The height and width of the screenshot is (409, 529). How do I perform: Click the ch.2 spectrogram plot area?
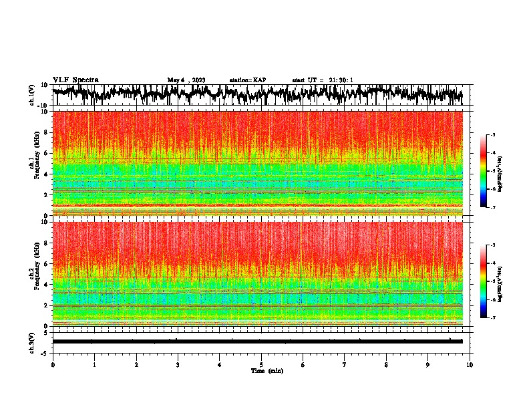(x=258, y=274)
